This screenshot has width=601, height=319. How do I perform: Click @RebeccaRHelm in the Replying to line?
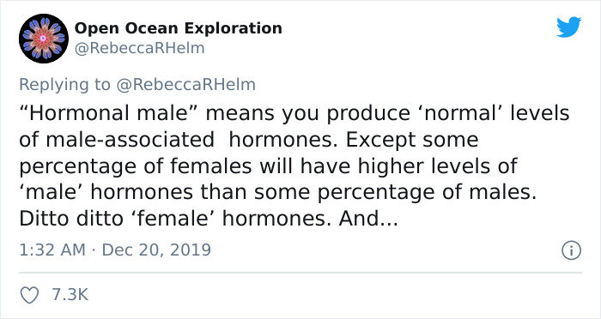[x=185, y=85]
